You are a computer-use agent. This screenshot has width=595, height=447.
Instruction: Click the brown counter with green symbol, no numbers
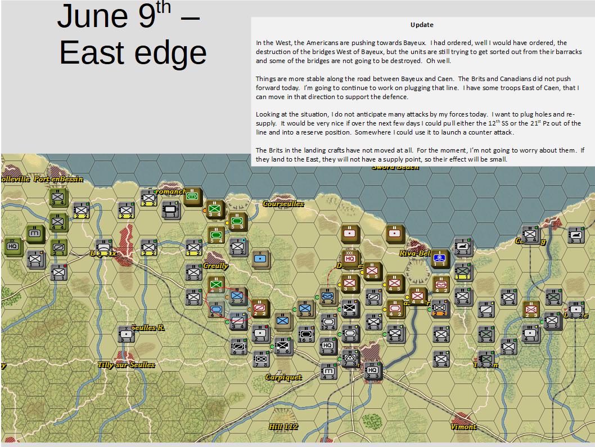pos(192,196)
